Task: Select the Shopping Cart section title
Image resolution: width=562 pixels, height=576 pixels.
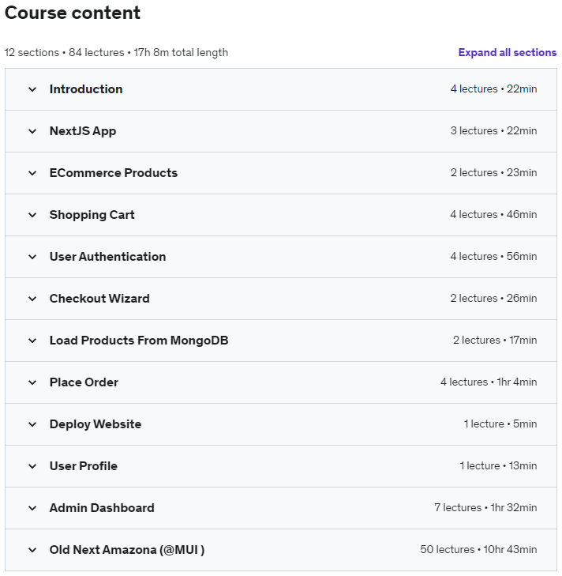Action: pyautogui.click(x=92, y=215)
